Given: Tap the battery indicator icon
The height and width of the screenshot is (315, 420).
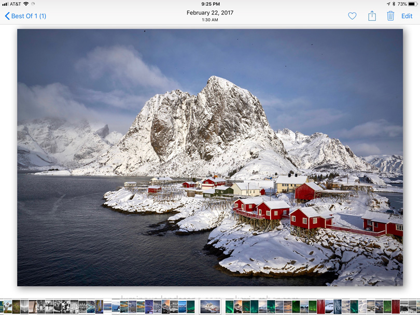Looking at the screenshot, I should coord(413,4).
